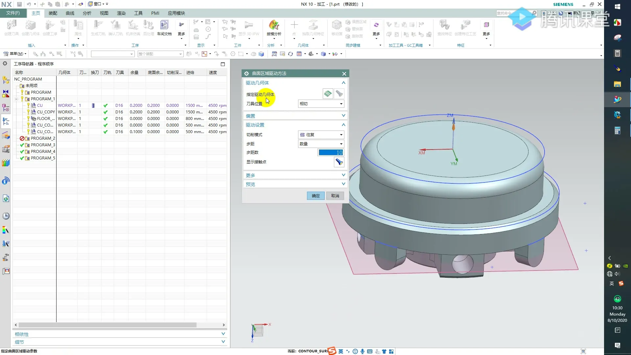Click the number of stepovers field

click(x=331, y=153)
